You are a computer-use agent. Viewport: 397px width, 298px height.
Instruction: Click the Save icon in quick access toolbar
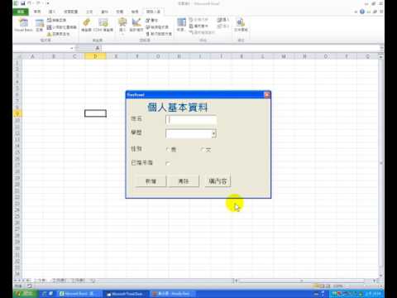(23, 3)
